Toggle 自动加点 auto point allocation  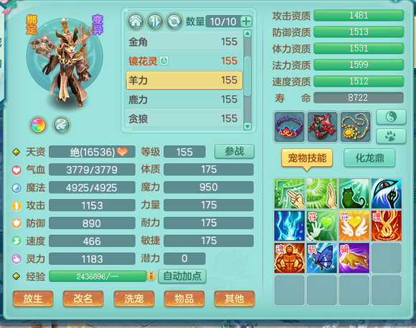tap(182, 276)
